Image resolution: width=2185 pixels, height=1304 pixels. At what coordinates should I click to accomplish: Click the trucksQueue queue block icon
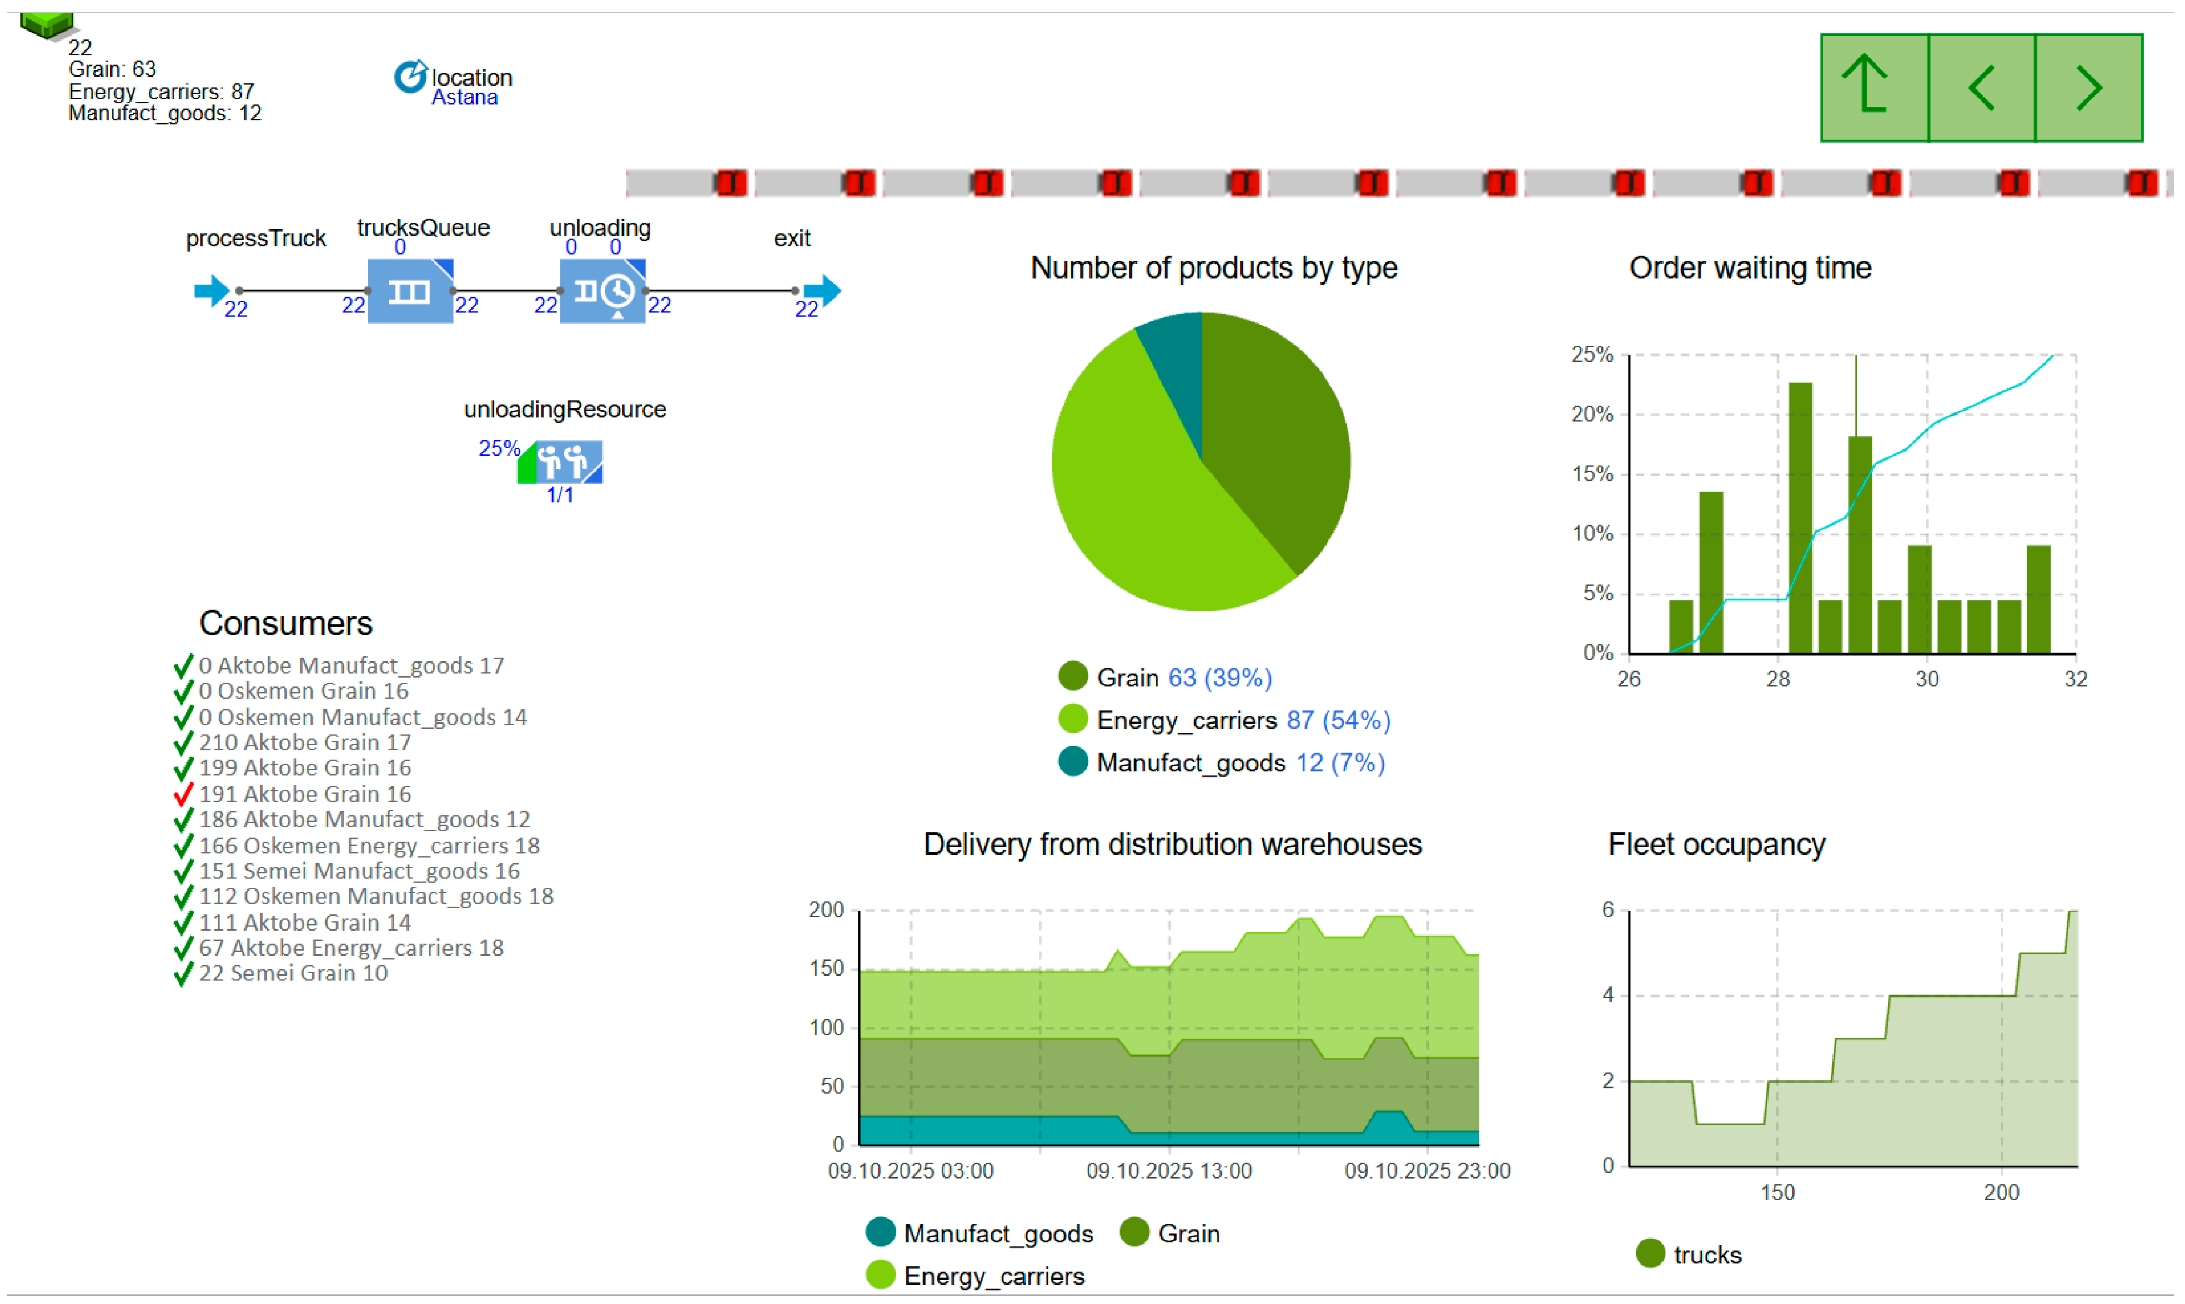coord(410,291)
